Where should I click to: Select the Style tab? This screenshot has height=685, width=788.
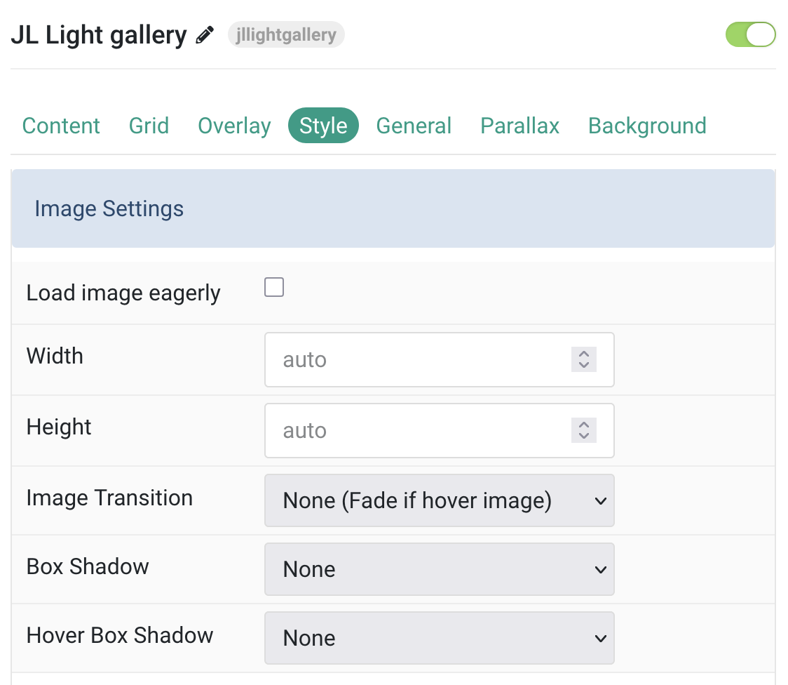323,126
